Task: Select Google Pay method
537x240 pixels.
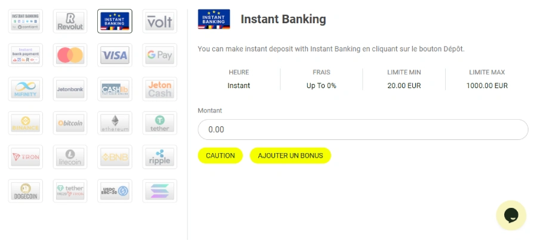Action: [x=159, y=55]
